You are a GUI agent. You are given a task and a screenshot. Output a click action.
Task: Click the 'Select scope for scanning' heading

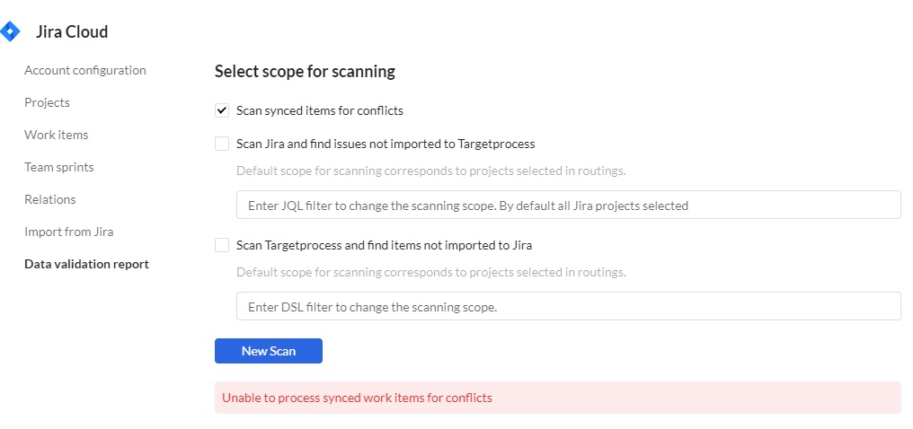[305, 71]
